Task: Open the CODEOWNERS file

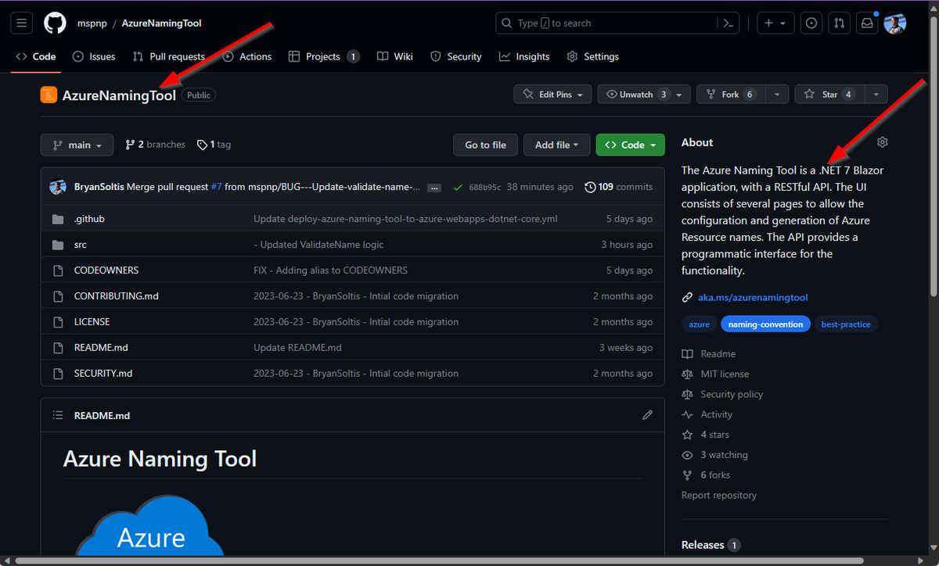Action: [106, 270]
